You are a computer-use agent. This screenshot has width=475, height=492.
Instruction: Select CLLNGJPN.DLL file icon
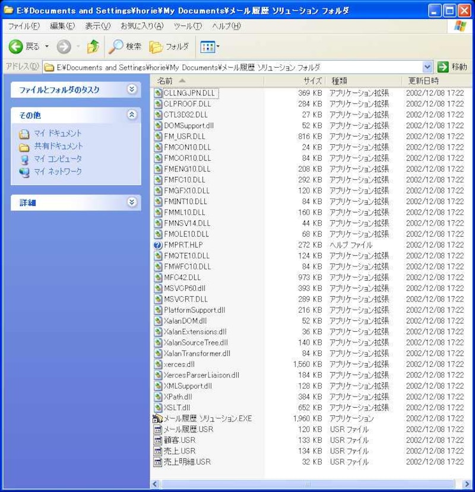click(158, 93)
